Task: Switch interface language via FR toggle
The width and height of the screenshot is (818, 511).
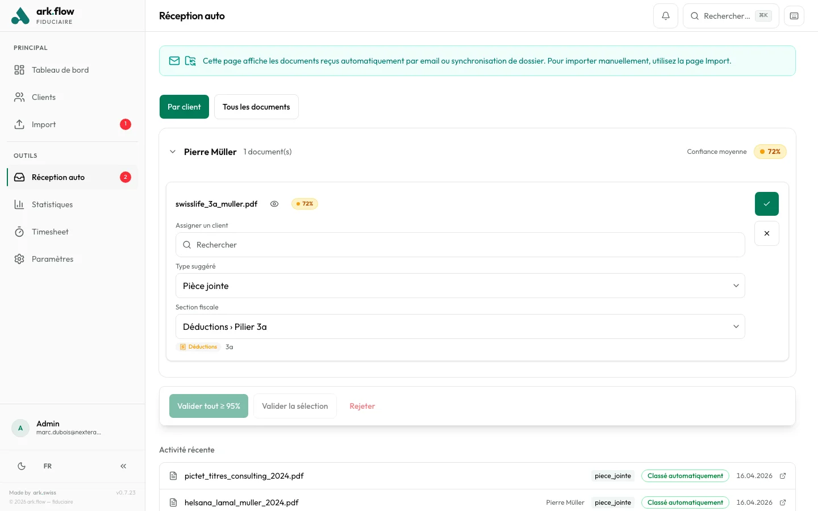Action: 47,466
